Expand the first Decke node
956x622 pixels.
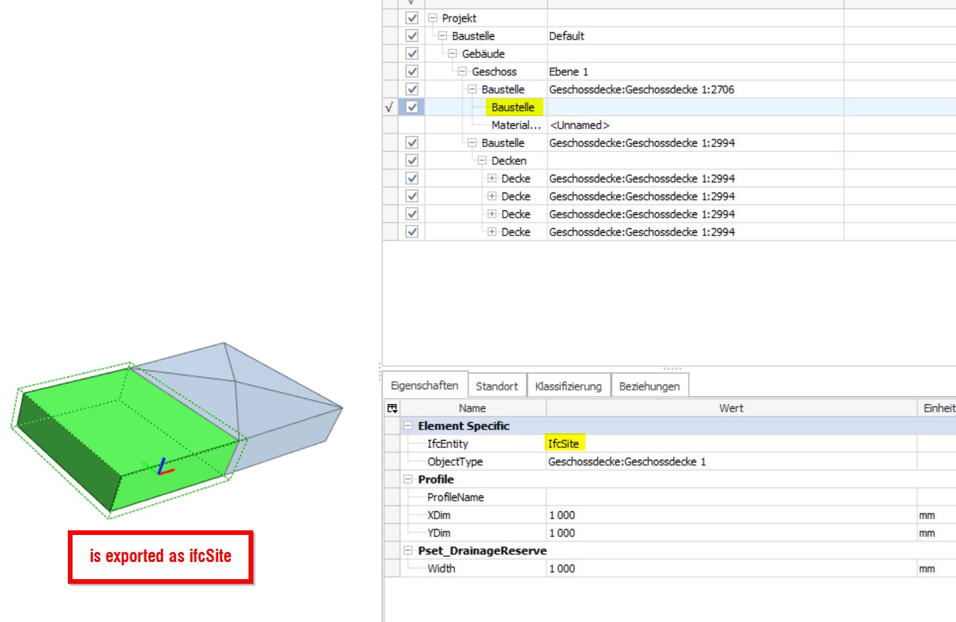click(x=491, y=178)
